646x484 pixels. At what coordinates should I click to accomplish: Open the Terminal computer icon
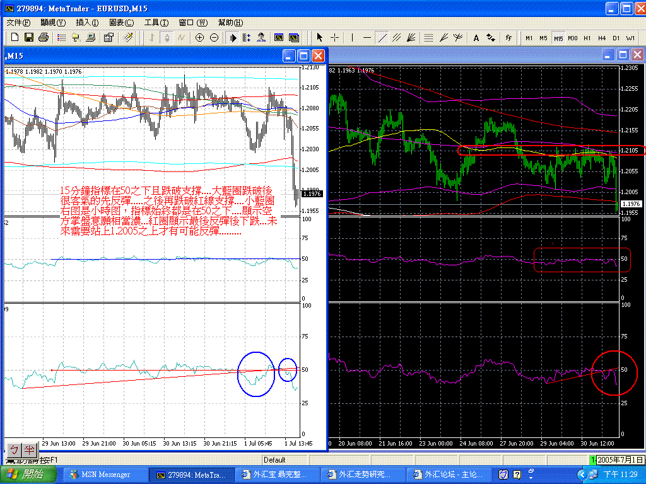pos(91,37)
